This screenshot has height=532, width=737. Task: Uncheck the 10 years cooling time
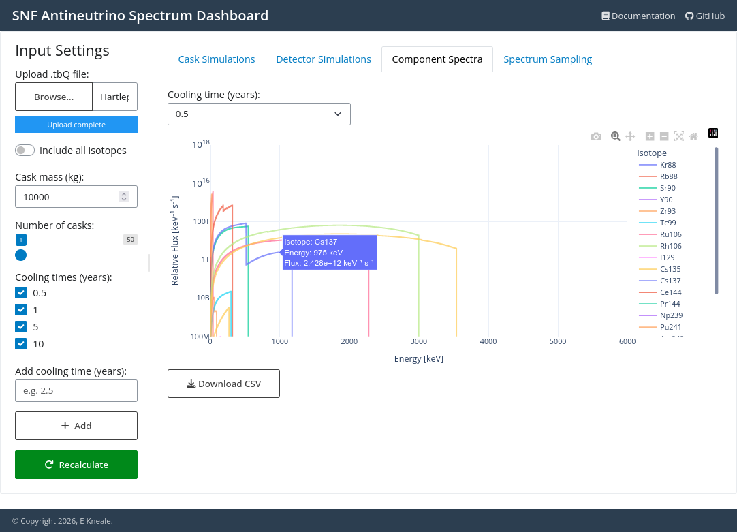click(20, 343)
